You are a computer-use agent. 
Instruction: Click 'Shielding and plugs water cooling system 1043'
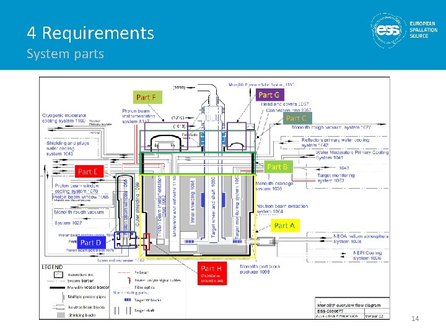68,148
